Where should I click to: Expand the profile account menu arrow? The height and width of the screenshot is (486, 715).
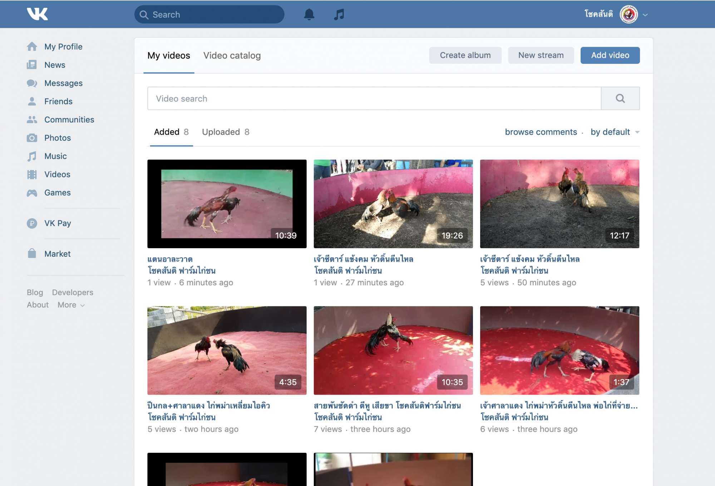pyautogui.click(x=645, y=15)
